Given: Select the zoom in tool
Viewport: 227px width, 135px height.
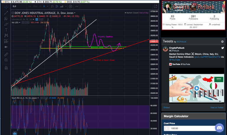Looking at the screenshot, I should click(x=6, y=60).
